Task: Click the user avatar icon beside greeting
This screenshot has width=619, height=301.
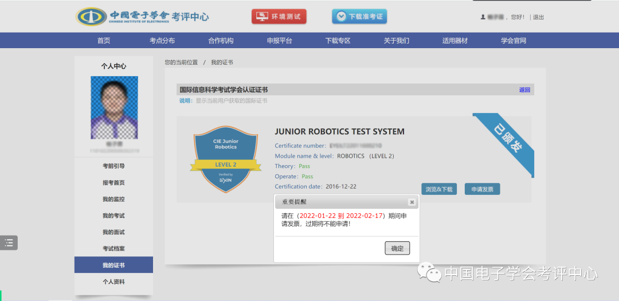Action: [x=483, y=17]
